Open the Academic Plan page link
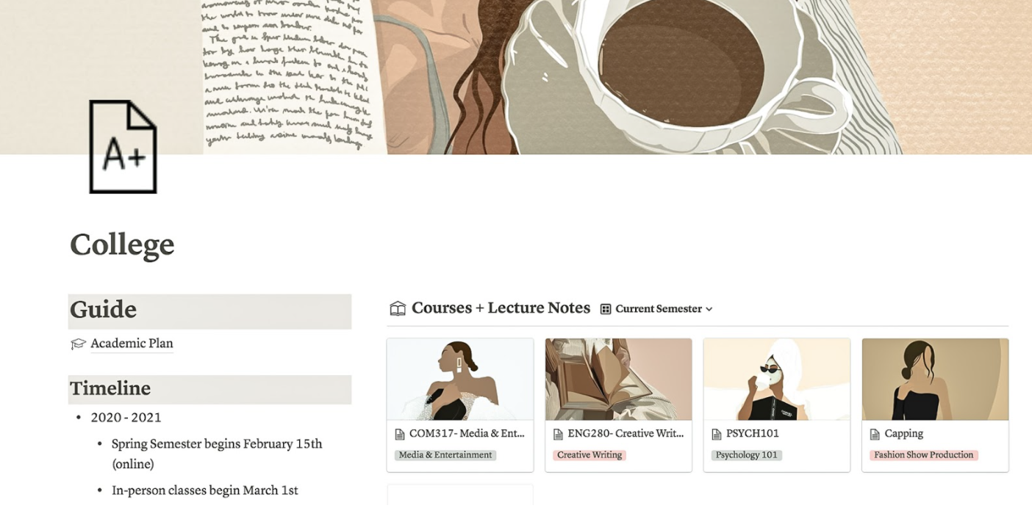Viewport: 1032px width, 508px height. [132, 344]
